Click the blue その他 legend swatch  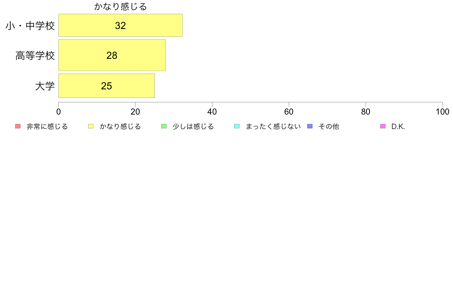pyautogui.click(x=310, y=126)
